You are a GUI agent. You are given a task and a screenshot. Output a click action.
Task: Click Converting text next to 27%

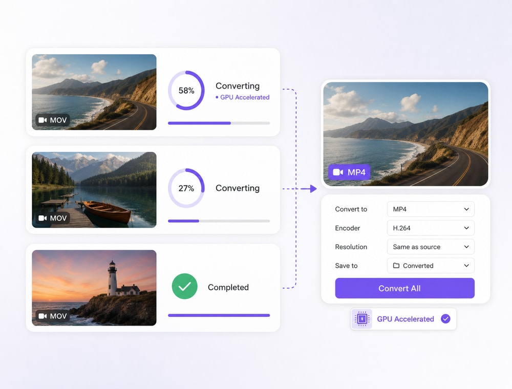coord(238,188)
